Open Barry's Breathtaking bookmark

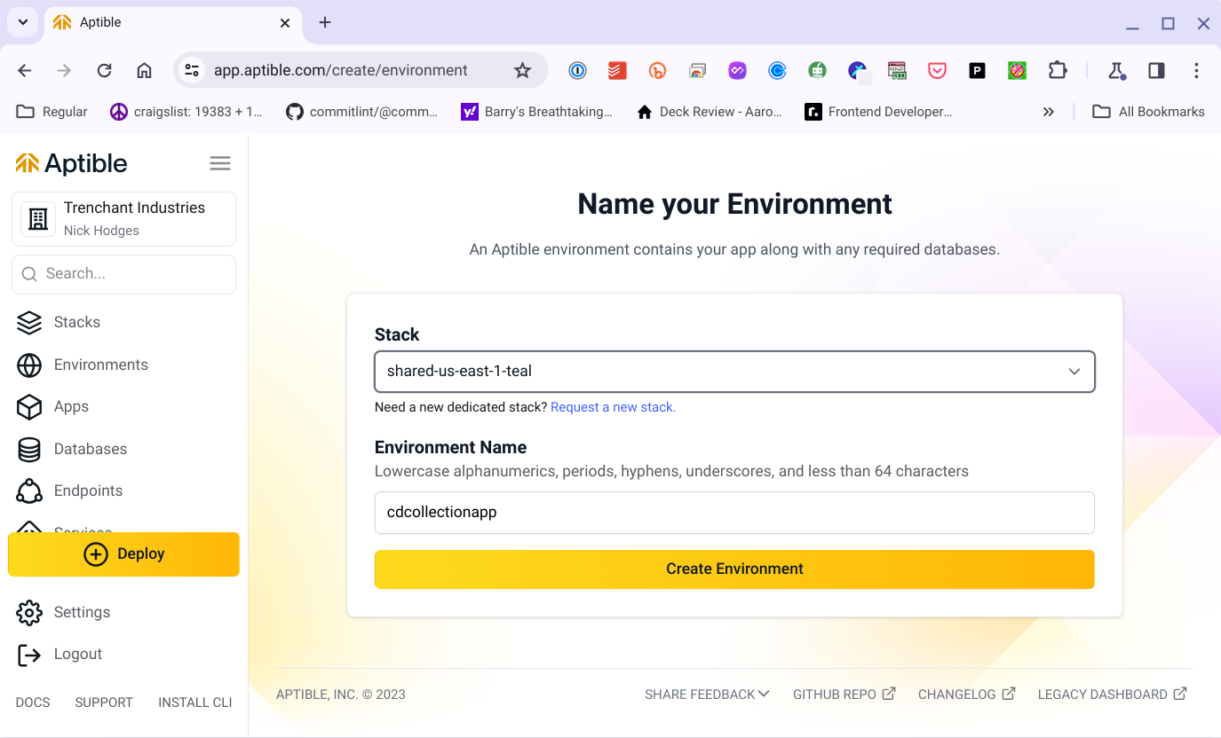pos(537,112)
